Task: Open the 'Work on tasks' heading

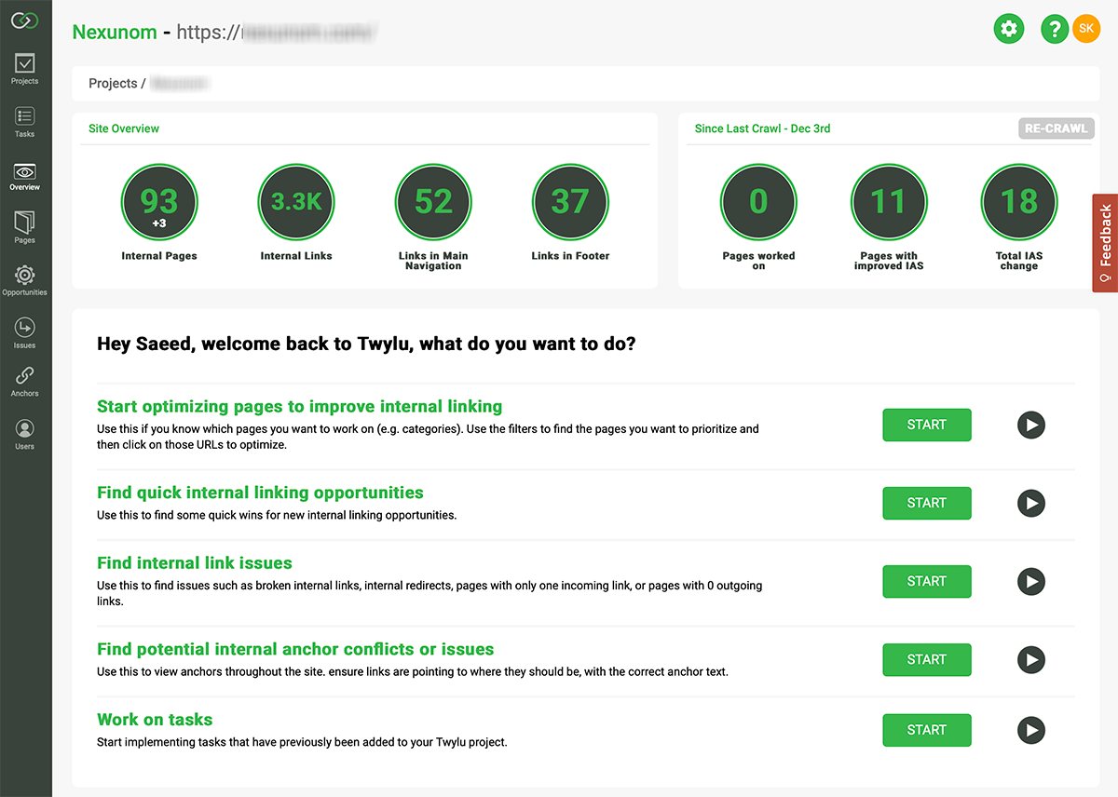Action: (x=155, y=720)
